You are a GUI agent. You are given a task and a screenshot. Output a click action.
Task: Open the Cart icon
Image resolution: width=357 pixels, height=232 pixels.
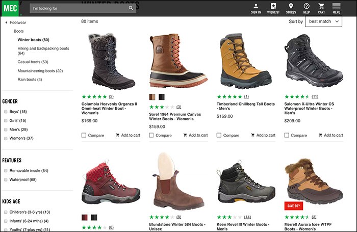pos(321,9)
